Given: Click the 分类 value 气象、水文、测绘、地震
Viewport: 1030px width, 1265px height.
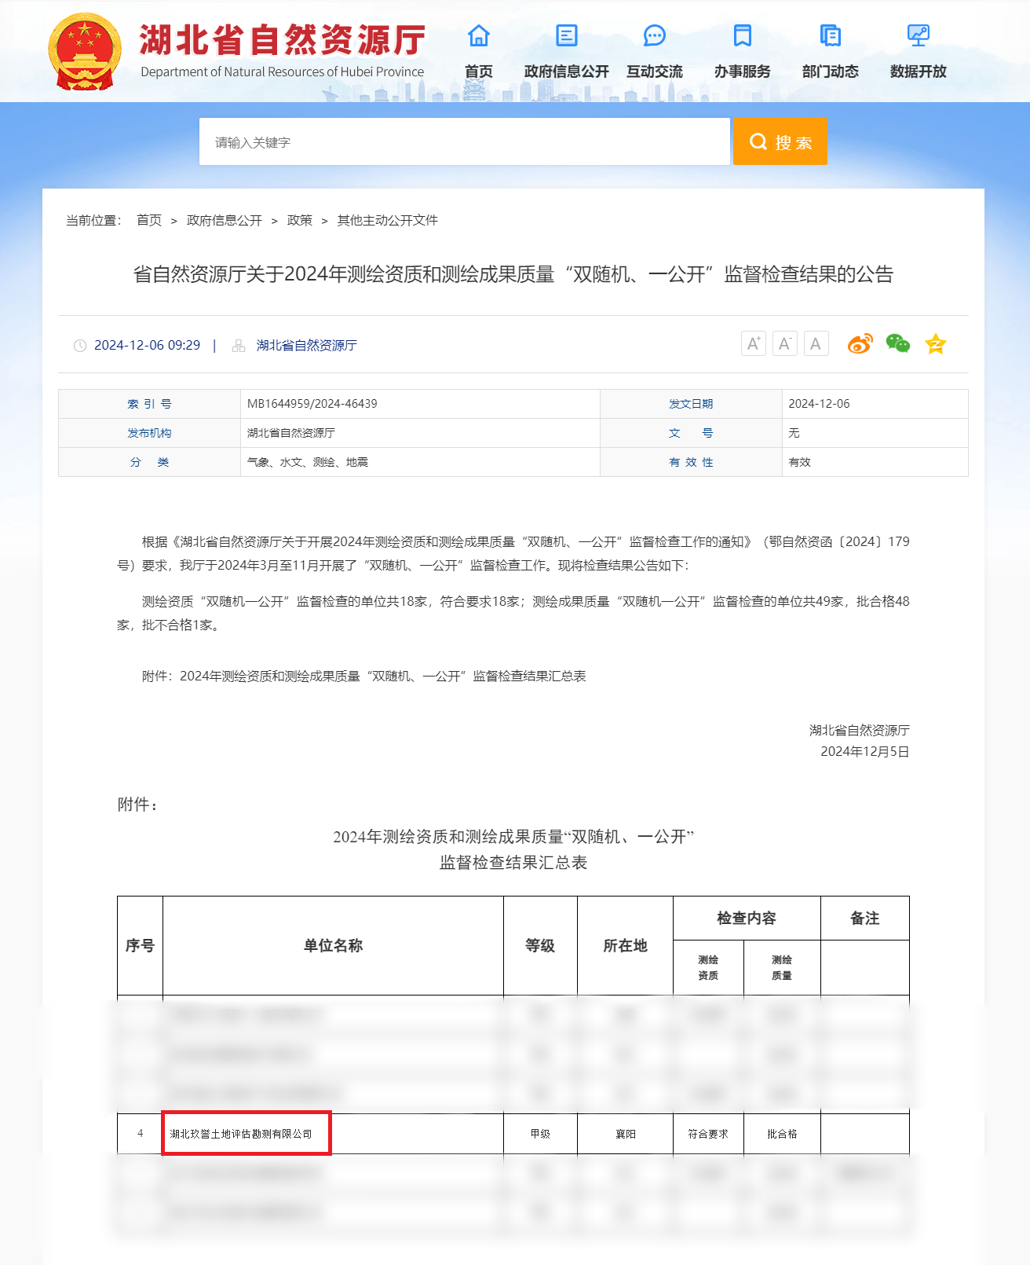Looking at the screenshot, I should pos(308,462).
